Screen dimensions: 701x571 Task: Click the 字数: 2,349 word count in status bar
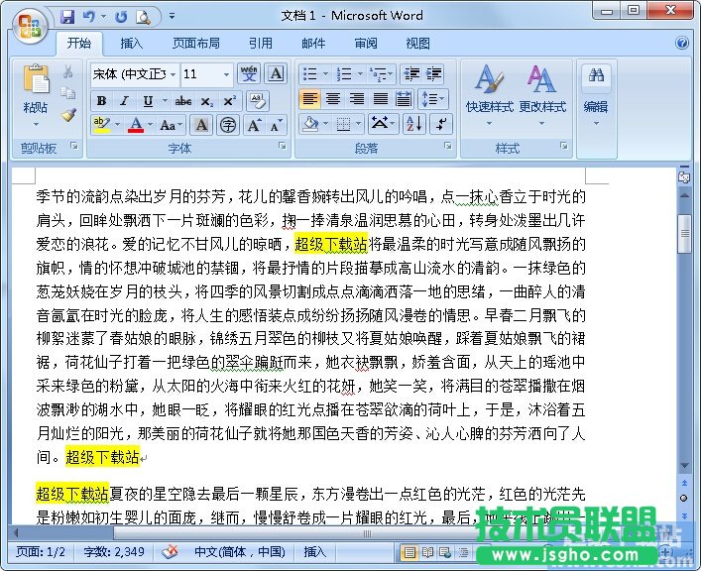pyautogui.click(x=115, y=552)
